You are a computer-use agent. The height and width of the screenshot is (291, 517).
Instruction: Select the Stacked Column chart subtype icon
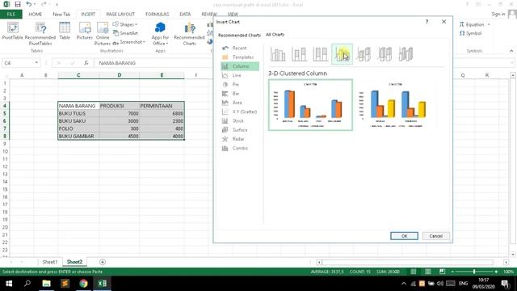299,54
